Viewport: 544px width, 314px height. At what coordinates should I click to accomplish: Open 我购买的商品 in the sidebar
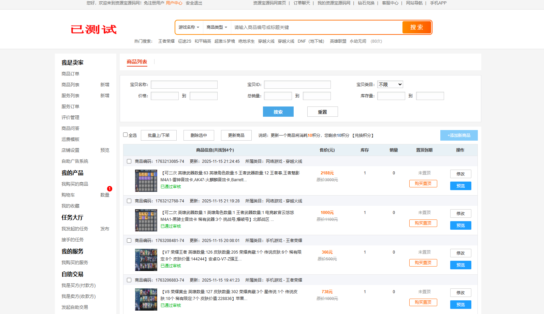[x=75, y=184]
